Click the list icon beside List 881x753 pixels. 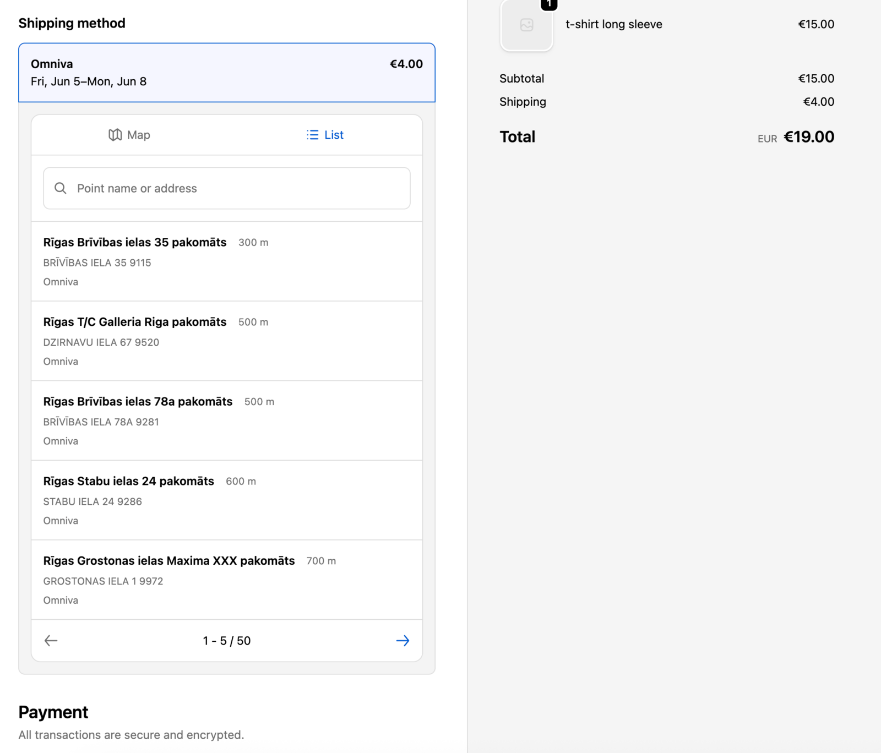coord(313,135)
